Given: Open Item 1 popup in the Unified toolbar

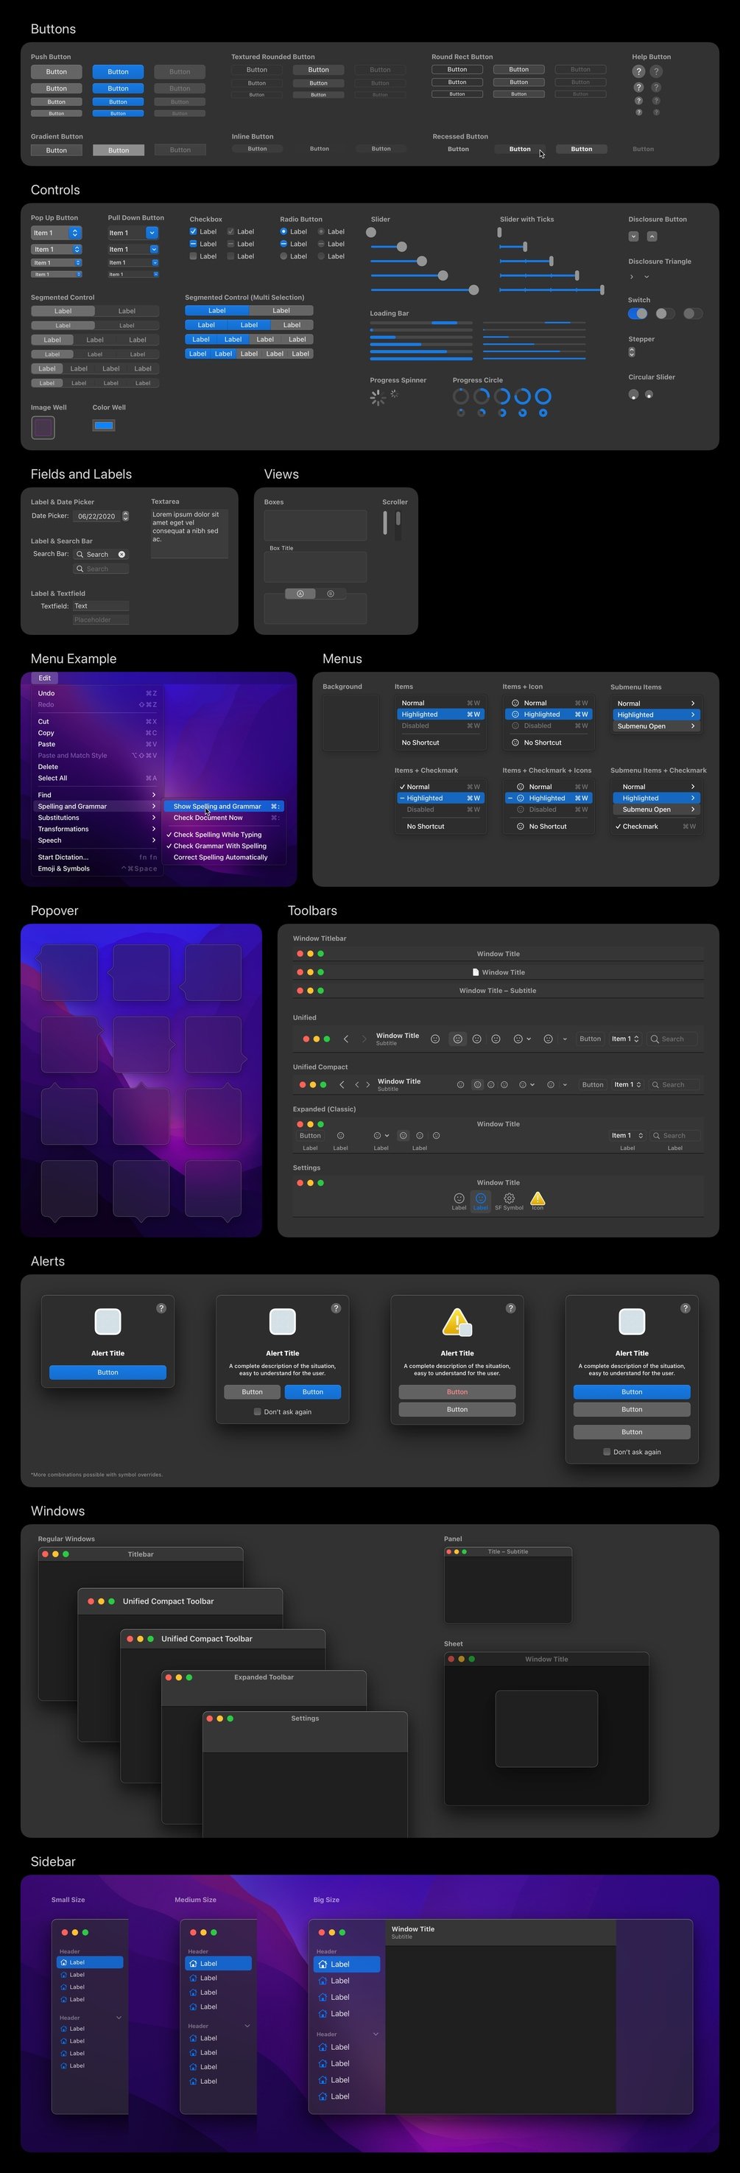Looking at the screenshot, I should coord(625,1039).
